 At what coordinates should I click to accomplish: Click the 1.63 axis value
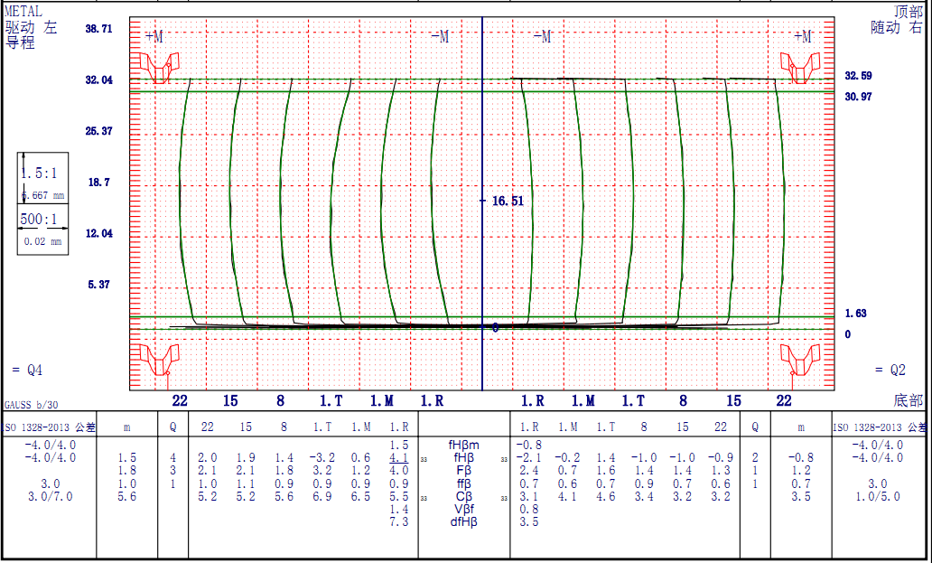[856, 314]
